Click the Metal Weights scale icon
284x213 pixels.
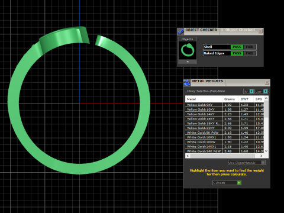[187, 82]
